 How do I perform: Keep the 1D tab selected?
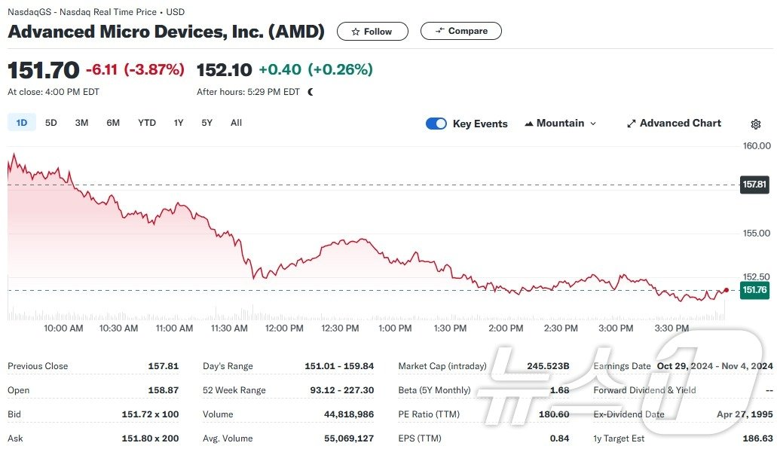pyautogui.click(x=21, y=122)
